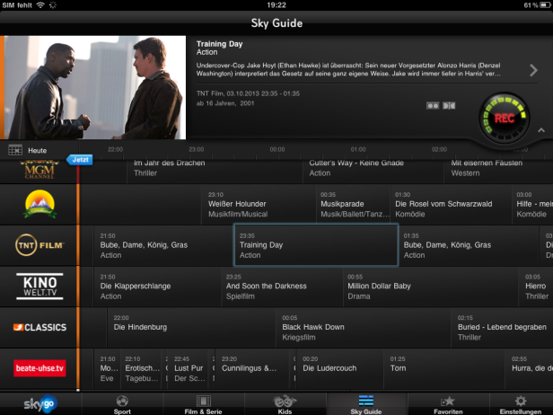Open the Film & Serie tab
Viewport: 553px width, 415px height.
203,405
